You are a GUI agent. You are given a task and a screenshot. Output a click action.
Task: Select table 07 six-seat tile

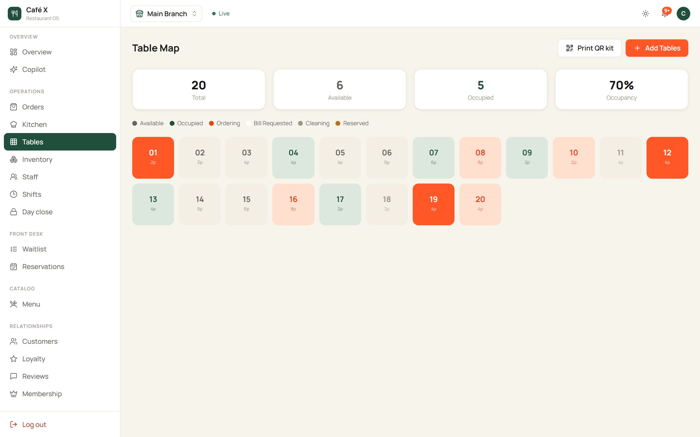point(434,158)
